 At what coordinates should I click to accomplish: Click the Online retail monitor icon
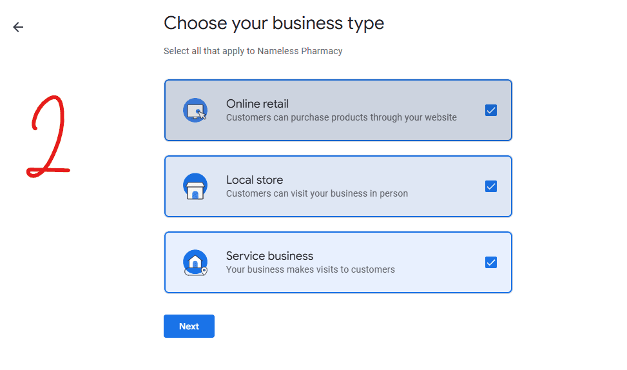tap(195, 110)
